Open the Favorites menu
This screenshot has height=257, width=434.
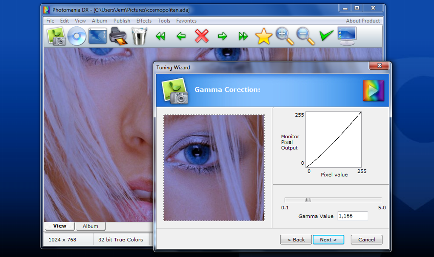pos(186,21)
